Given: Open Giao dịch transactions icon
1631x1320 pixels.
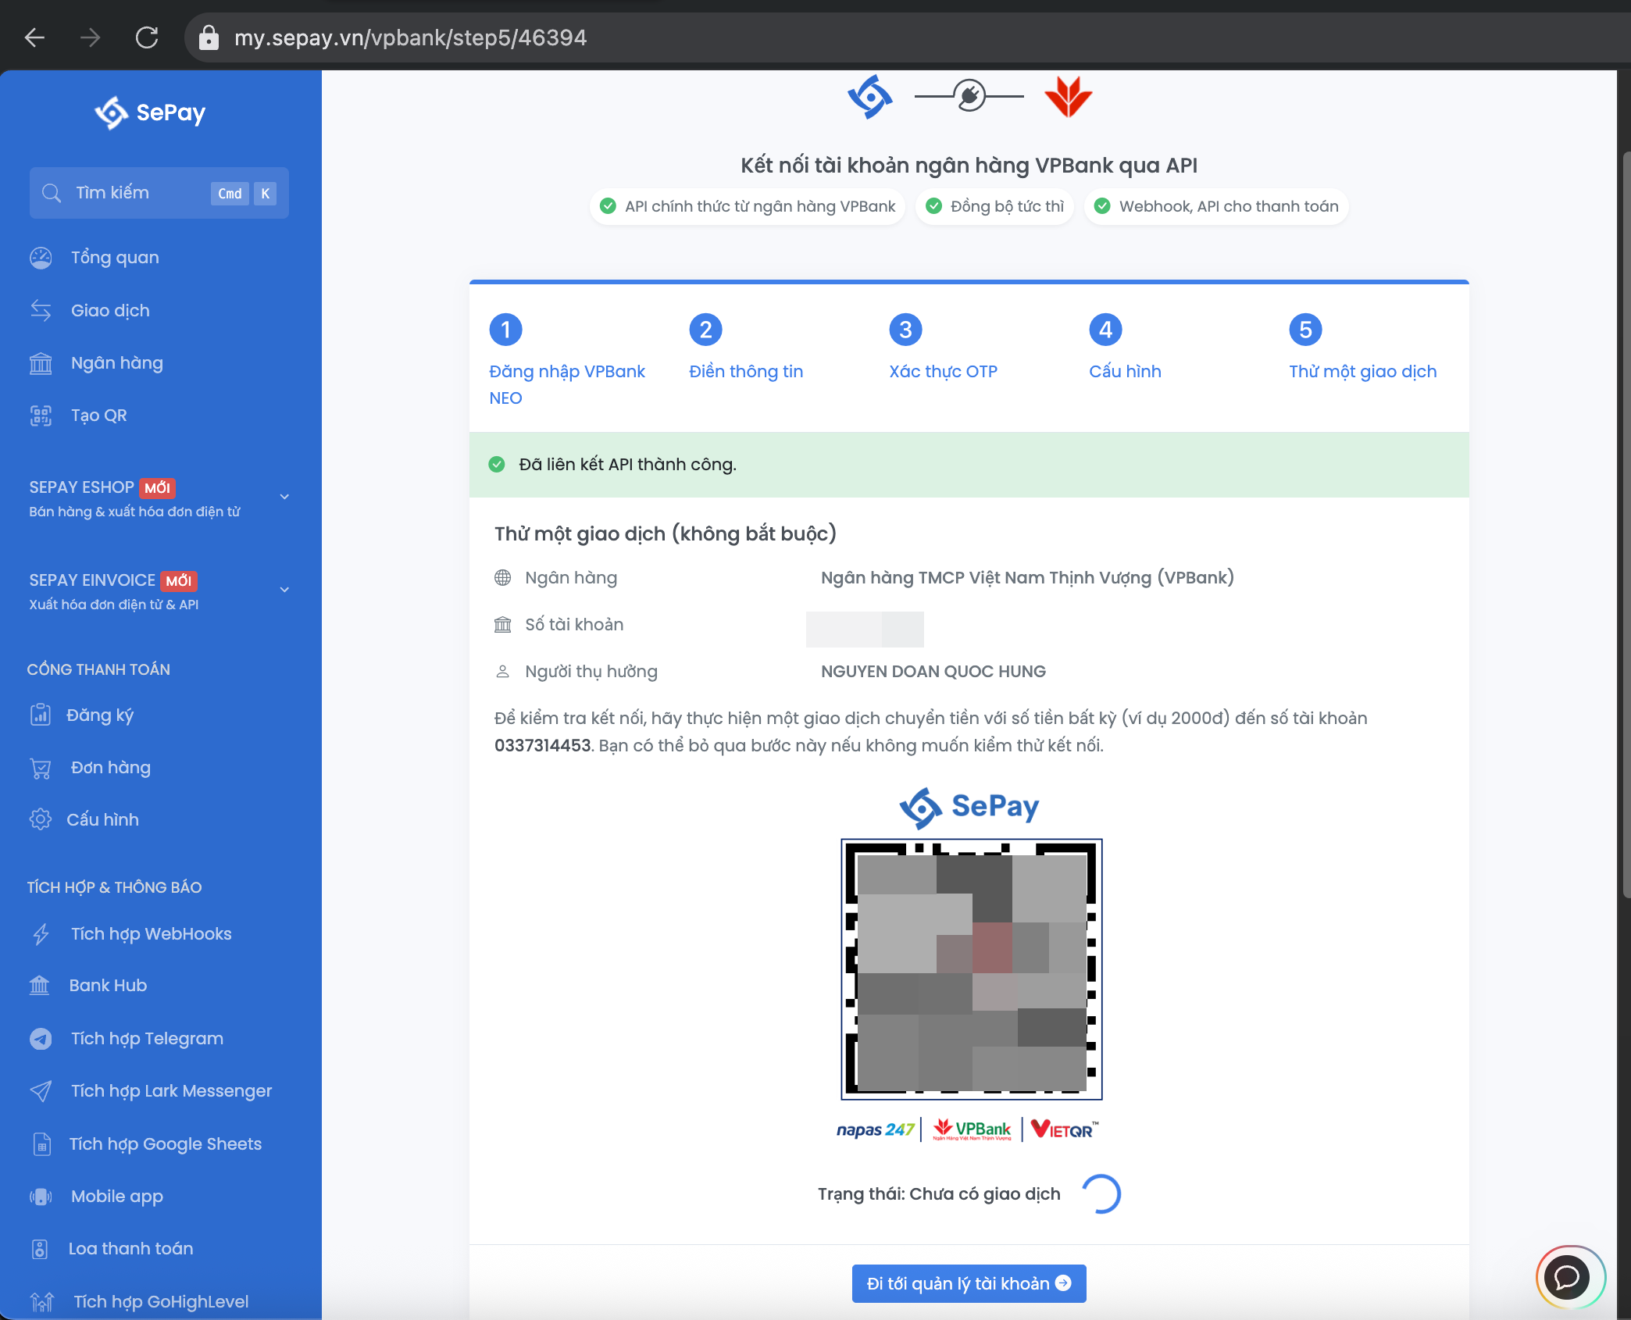Looking at the screenshot, I should pos(41,310).
